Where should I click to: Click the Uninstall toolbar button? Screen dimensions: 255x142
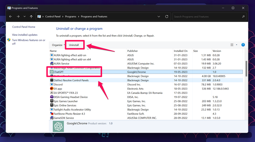pos(74,45)
